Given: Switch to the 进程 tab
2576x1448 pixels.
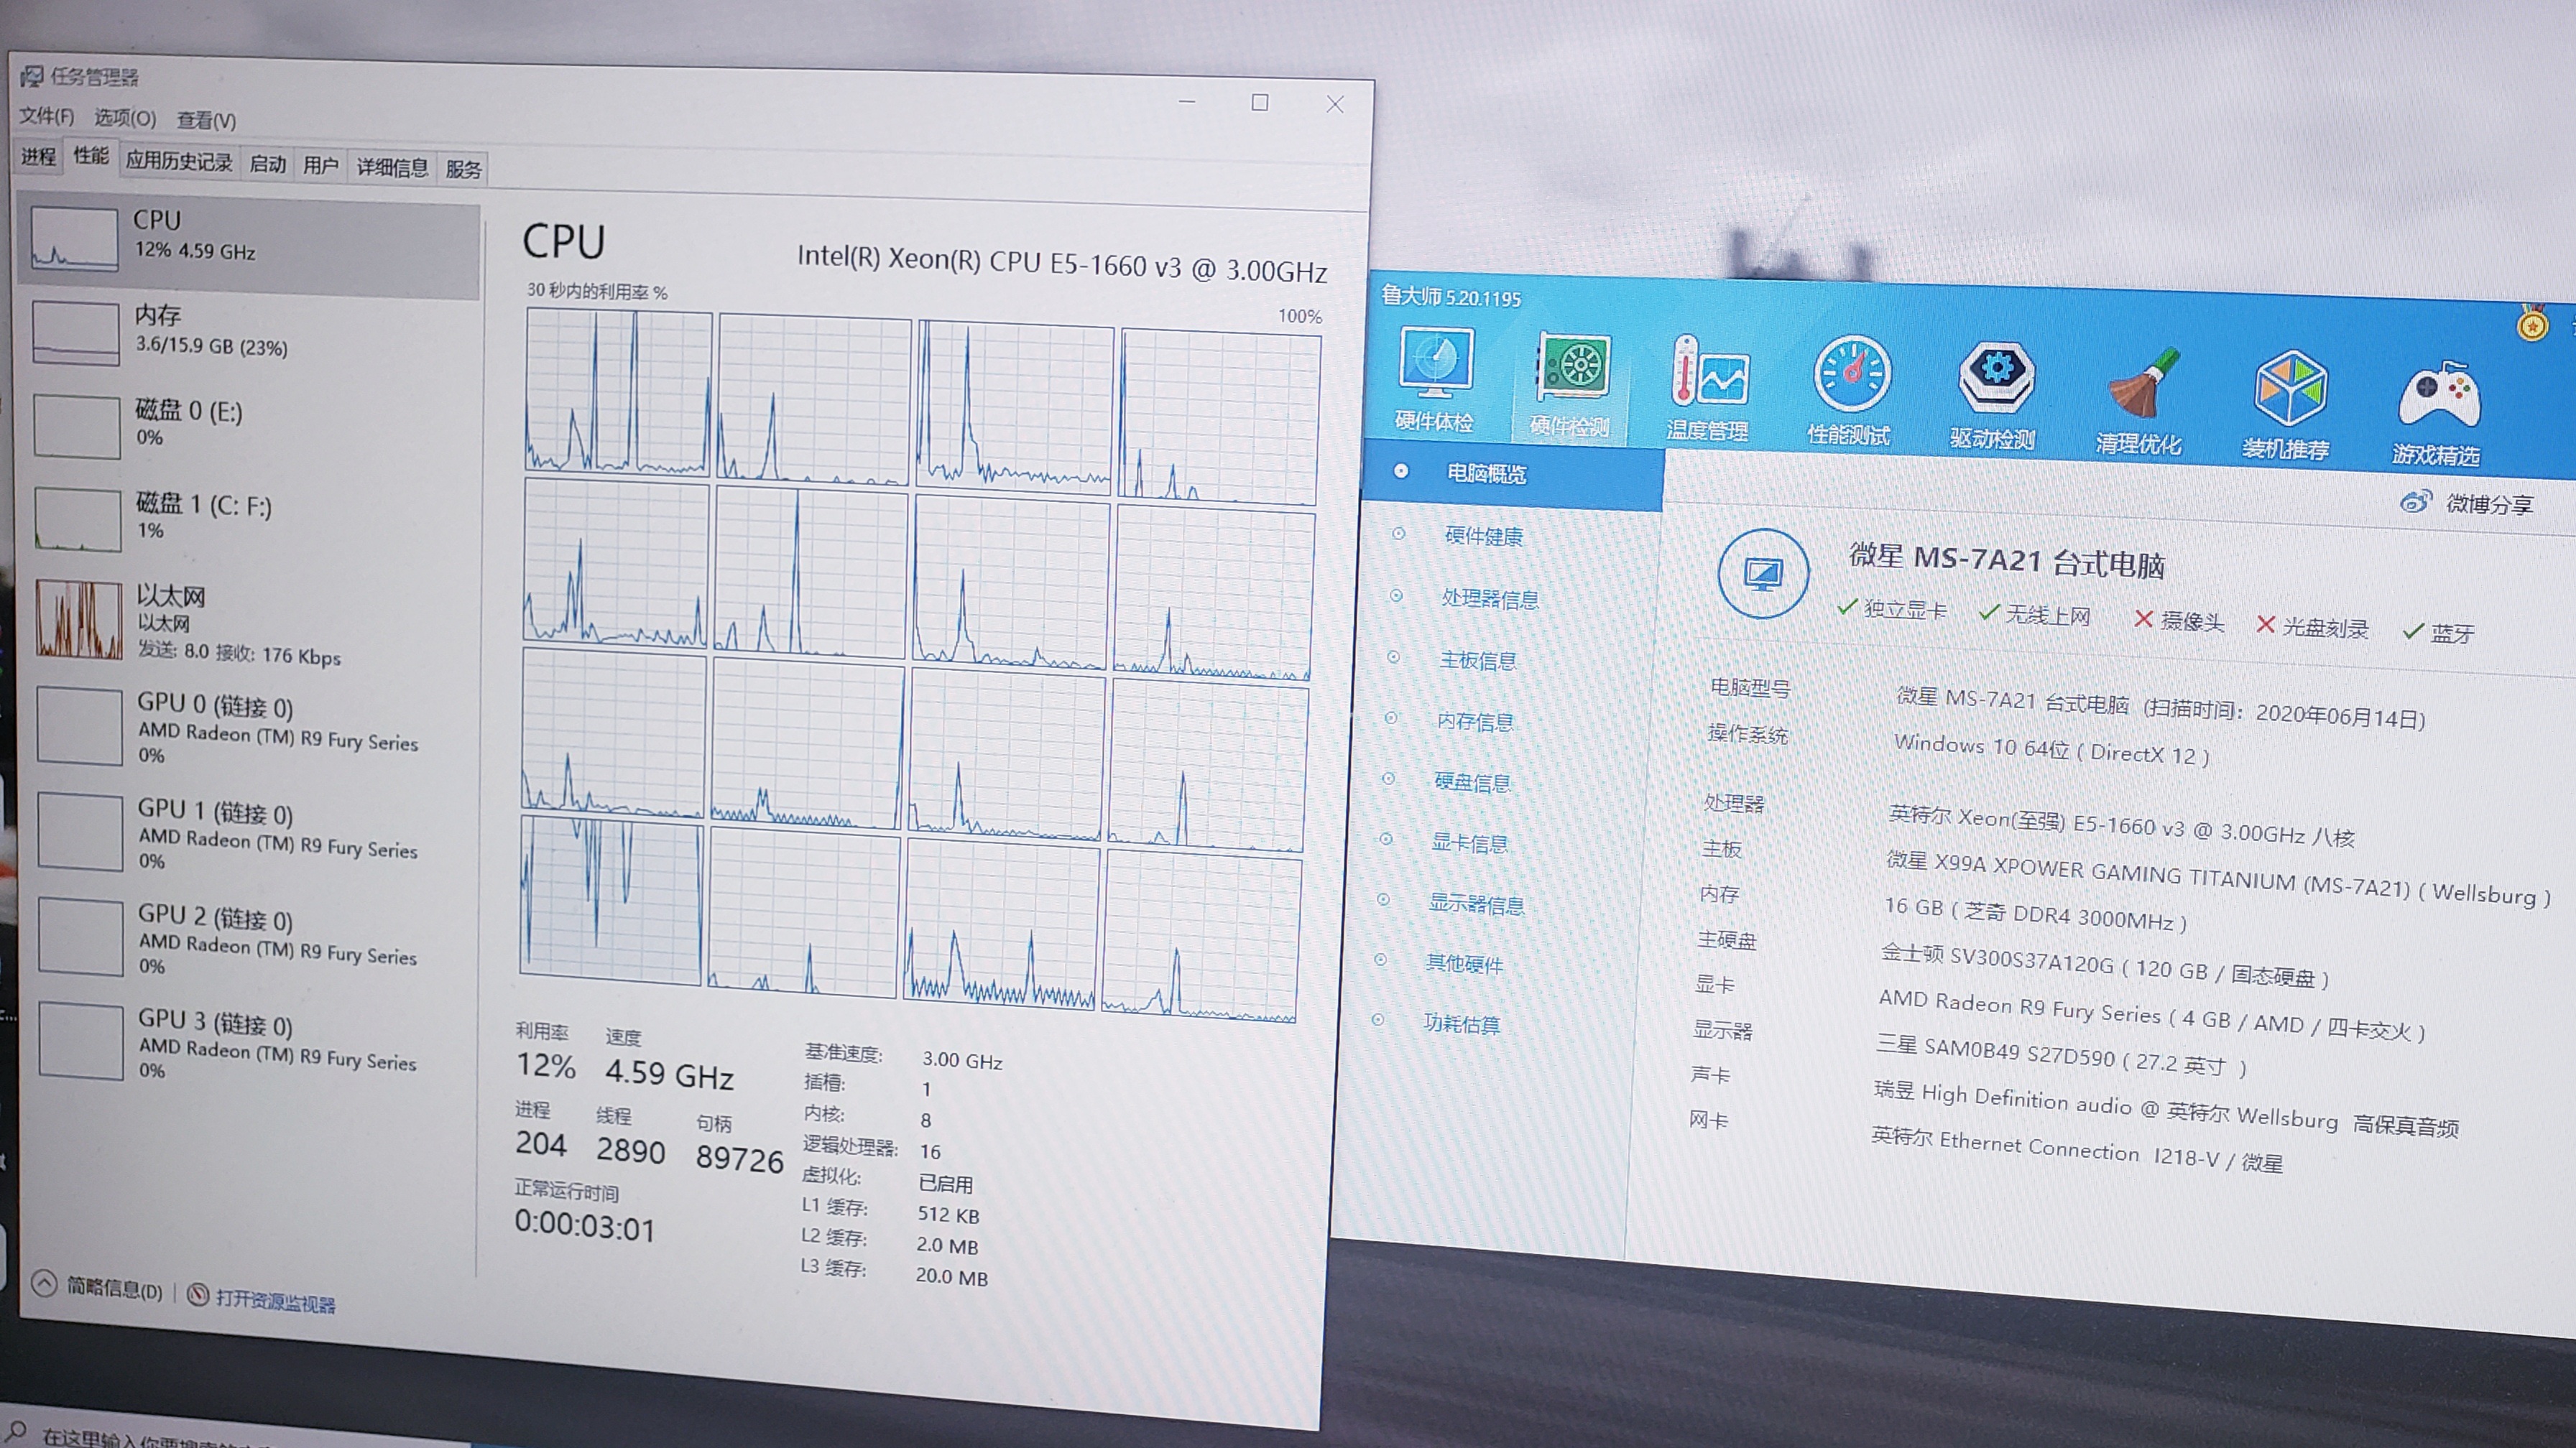Looking at the screenshot, I should tap(39, 156).
